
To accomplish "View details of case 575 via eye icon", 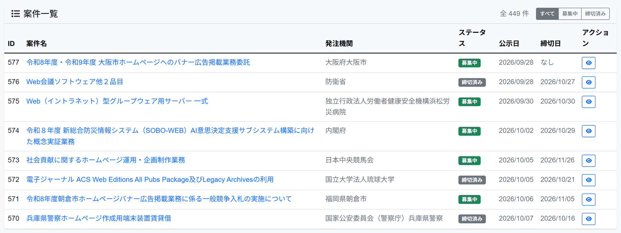I will click(588, 102).
